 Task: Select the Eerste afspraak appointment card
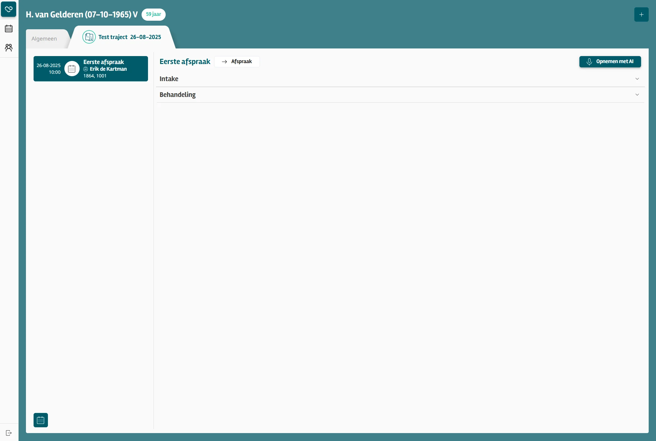pyautogui.click(x=91, y=69)
